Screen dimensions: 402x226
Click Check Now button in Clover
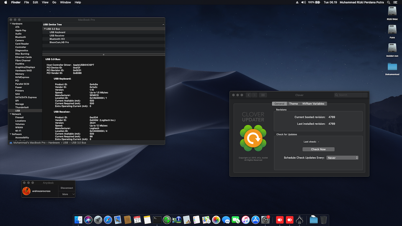click(x=318, y=149)
